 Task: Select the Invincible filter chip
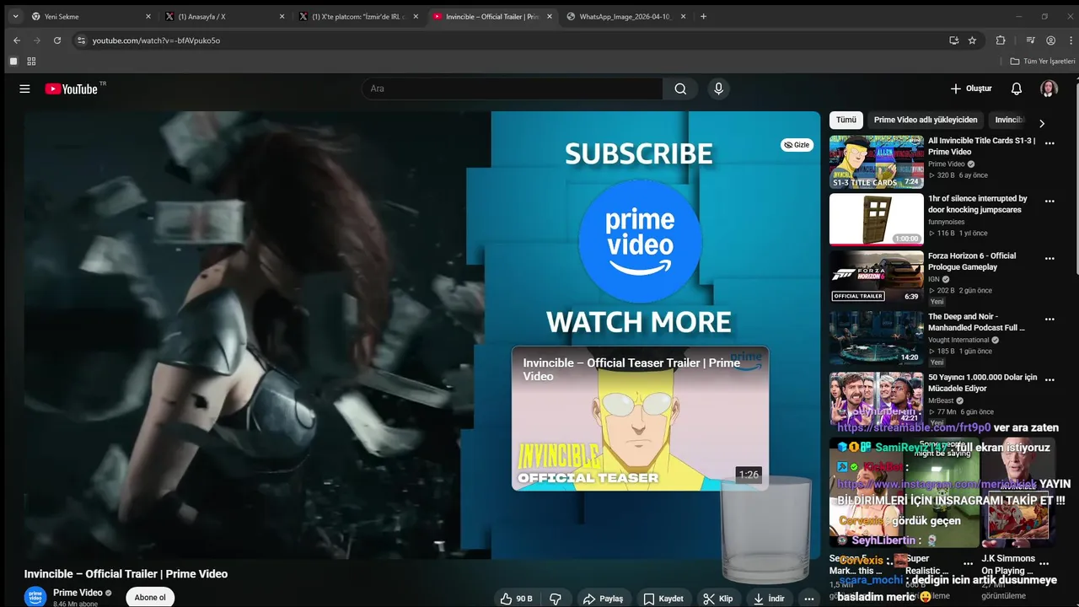click(x=1009, y=120)
